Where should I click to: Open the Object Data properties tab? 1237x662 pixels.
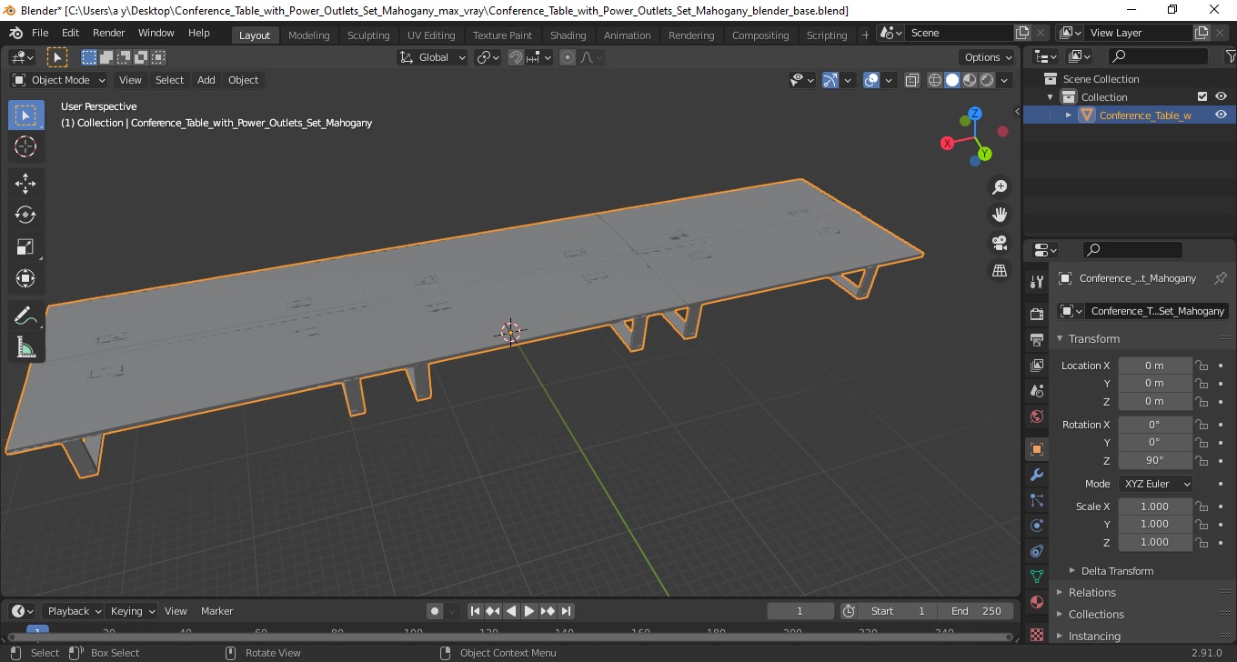pos(1036,577)
